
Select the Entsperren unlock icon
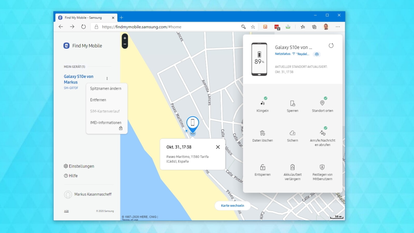tap(262, 167)
